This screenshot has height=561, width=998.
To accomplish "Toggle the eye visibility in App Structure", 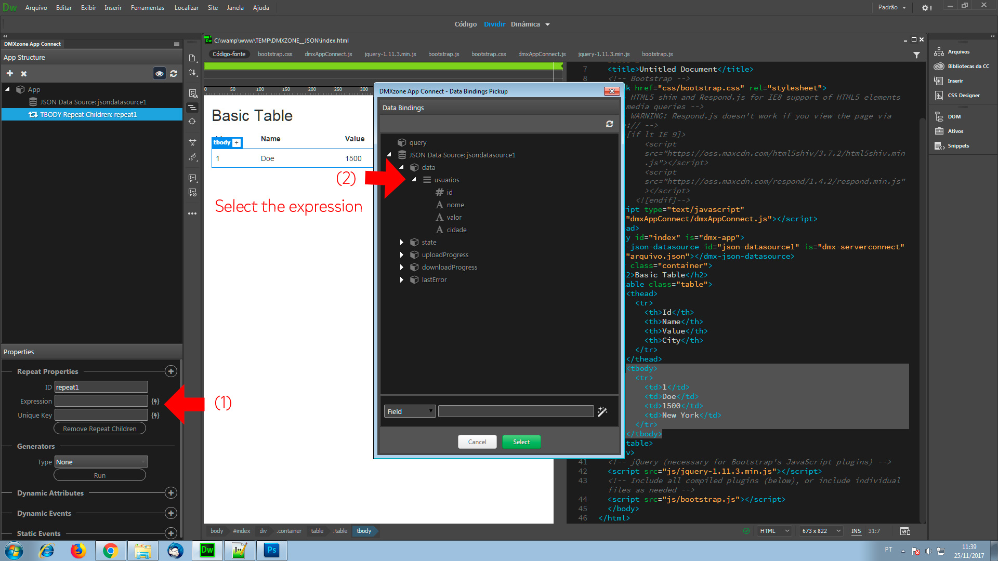I will pos(160,74).
